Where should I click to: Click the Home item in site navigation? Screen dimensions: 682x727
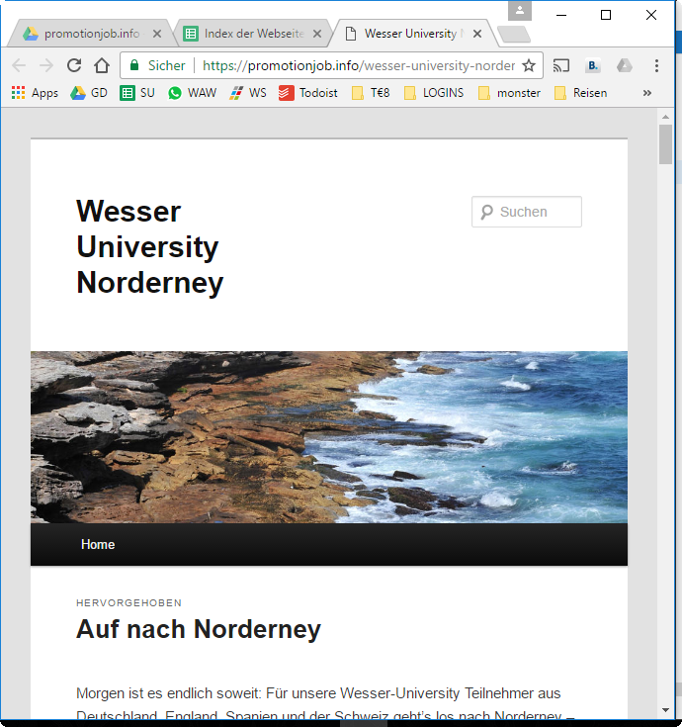98,545
